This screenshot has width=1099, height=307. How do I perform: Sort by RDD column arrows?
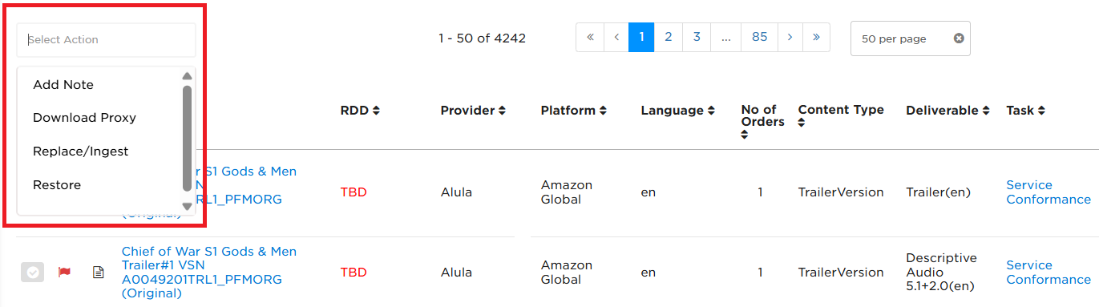pos(376,111)
